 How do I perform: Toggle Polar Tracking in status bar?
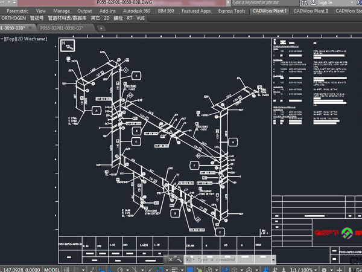(x=120, y=270)
